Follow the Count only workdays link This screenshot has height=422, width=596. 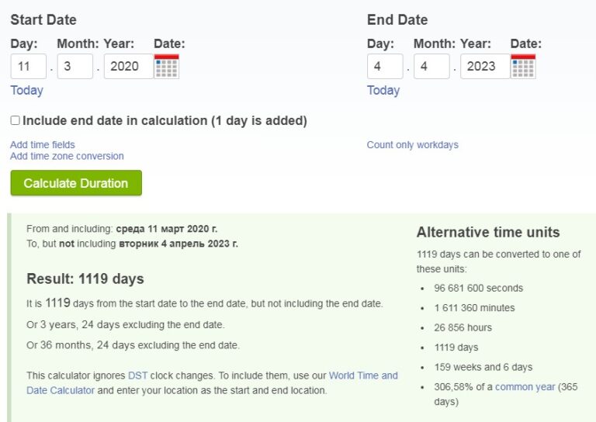pyautogui.click(x=412, y=145)
